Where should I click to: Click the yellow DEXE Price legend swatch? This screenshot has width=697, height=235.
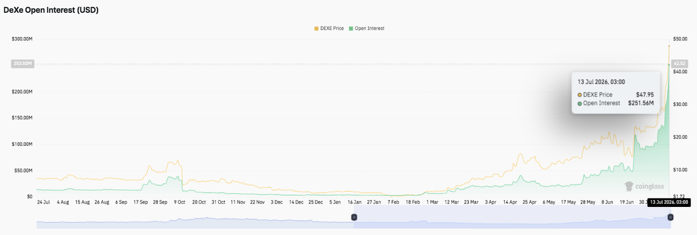point(316,29)
